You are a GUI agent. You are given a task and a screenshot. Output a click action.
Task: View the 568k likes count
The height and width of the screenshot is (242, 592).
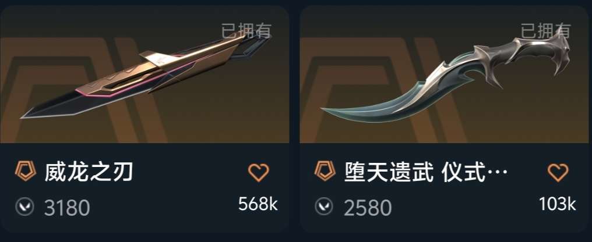(x=258, y=204)
